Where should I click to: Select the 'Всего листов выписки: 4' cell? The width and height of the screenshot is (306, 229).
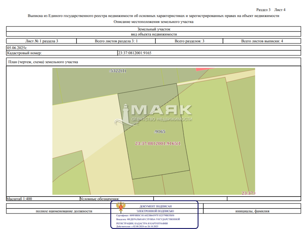click(262, 41)
